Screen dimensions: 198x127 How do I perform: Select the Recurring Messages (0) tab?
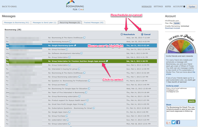pos(70,23)
